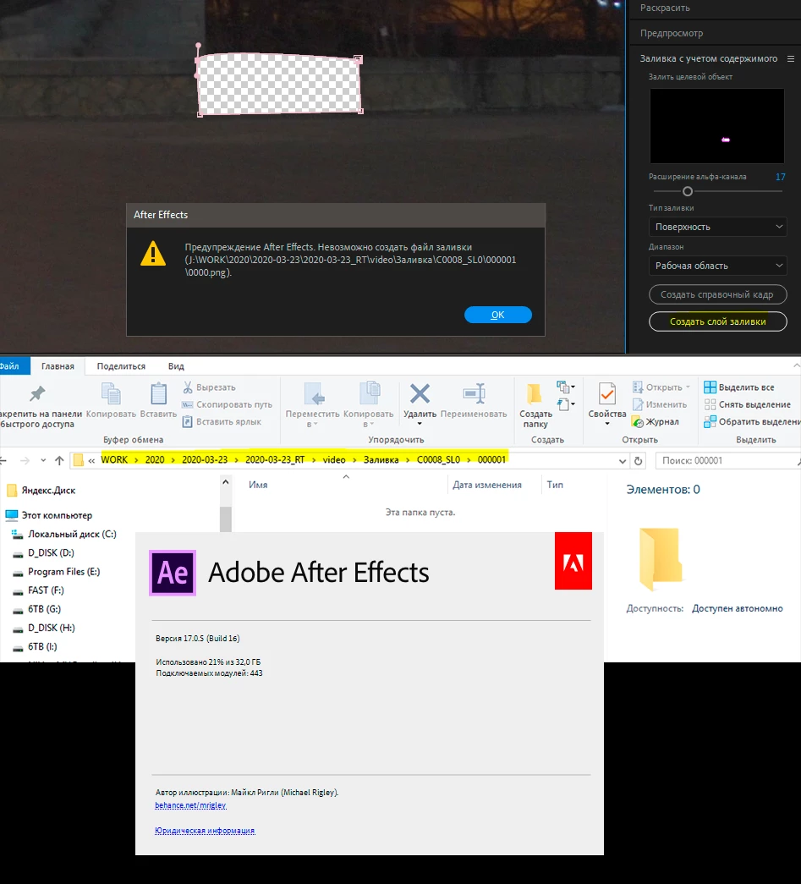Viewport: 801px width, 884px height.
Task: Click the 'Журнал' history icon
Action: 638,422
